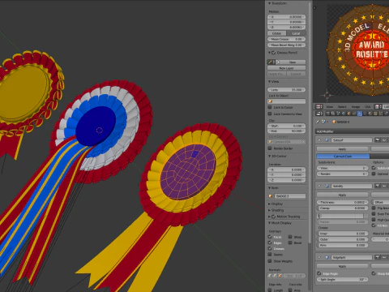Enable Lock to Cursor checkbox
The height and width of the screenshot is (292, 389).
tap(270, 107)
